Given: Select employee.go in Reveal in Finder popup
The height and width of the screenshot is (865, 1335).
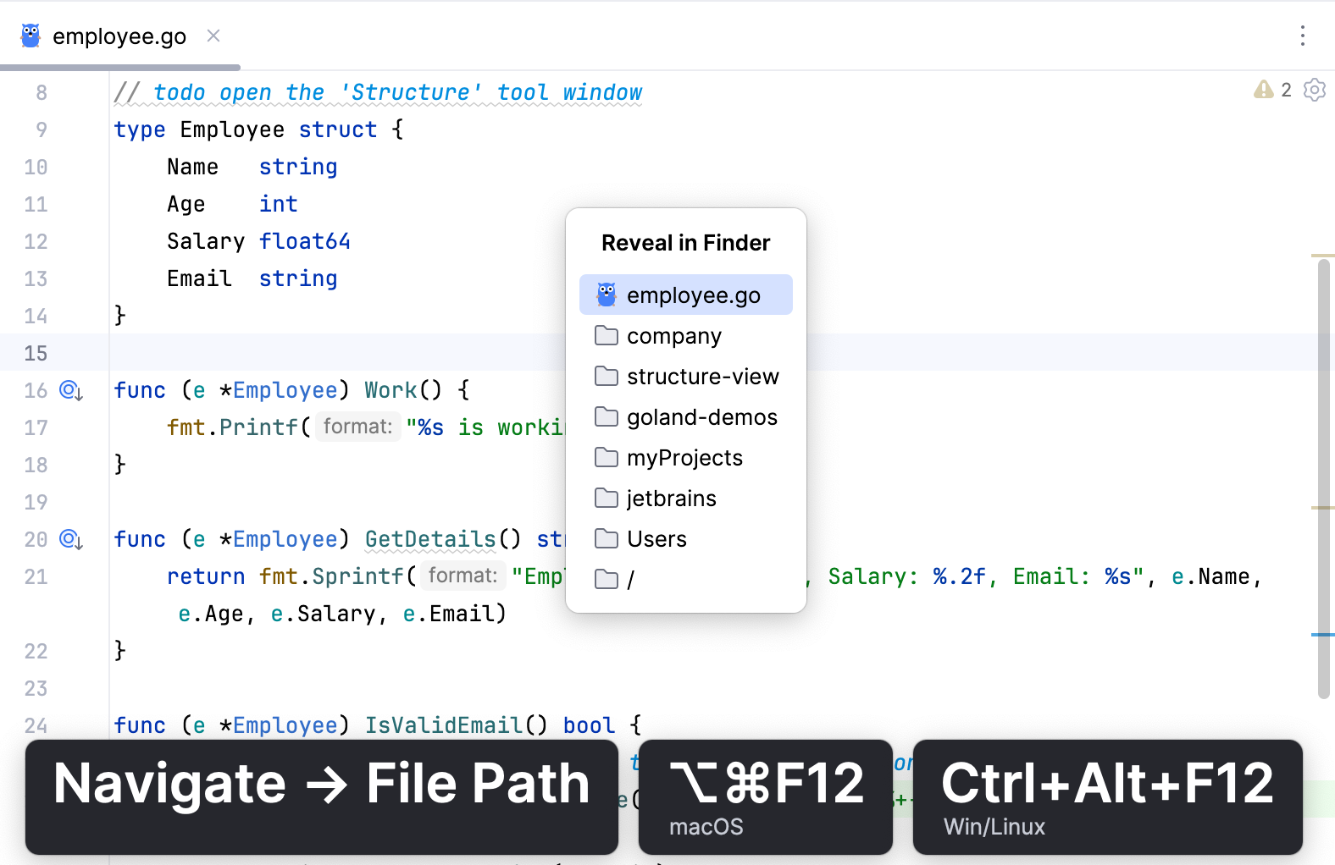Looking at the screenshot, I should 693,295.
